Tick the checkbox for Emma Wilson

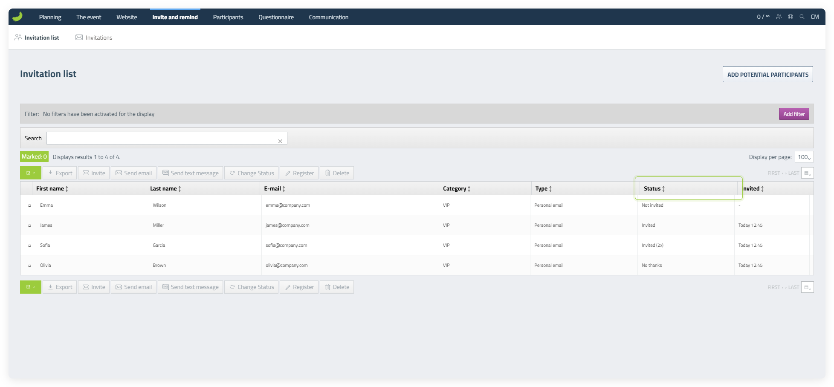click(29, 205)
